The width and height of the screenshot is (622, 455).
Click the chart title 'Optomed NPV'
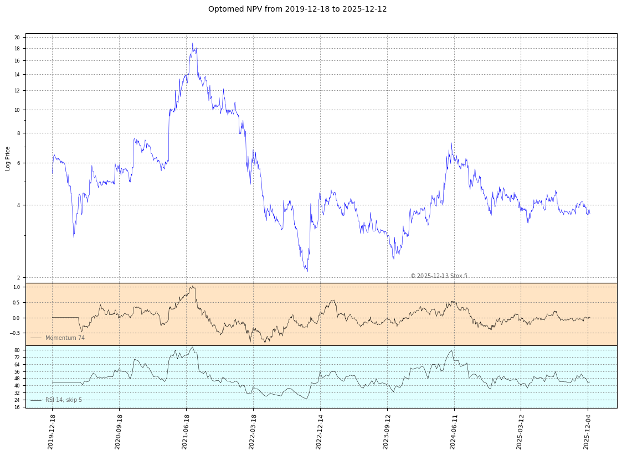coord(297,9)
